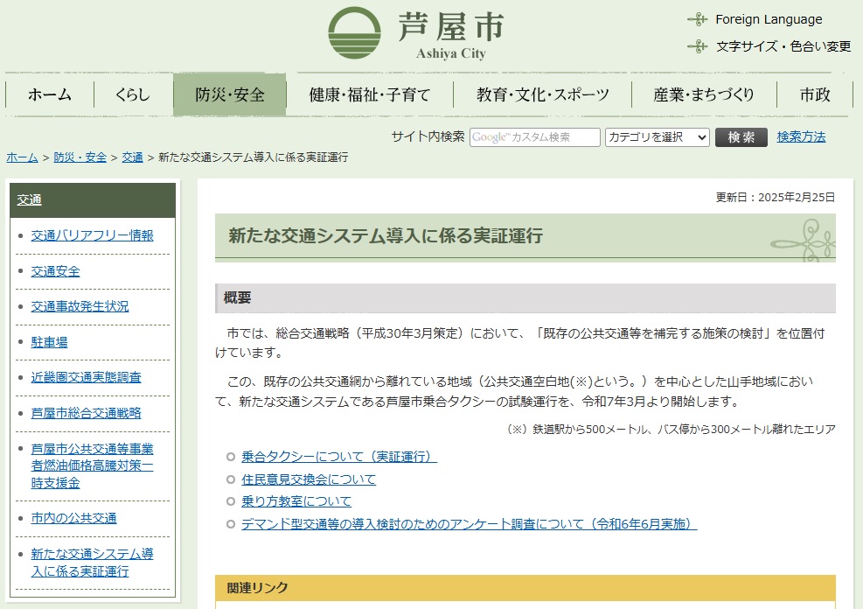Go to the ホーム navigation tab
The height and width of the screenshot is (609, 863).
pyautogui.click(x=50, y=94)
